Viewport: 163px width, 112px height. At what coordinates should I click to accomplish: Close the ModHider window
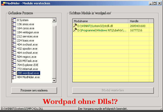pyautogui.click(x=159, y=3)
